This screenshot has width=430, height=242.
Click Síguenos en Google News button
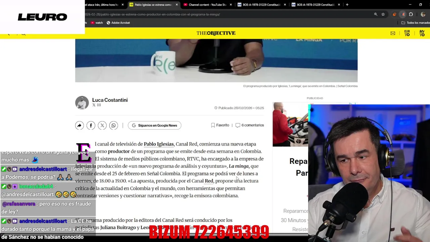pyautogui.click(x=155, y=125)
